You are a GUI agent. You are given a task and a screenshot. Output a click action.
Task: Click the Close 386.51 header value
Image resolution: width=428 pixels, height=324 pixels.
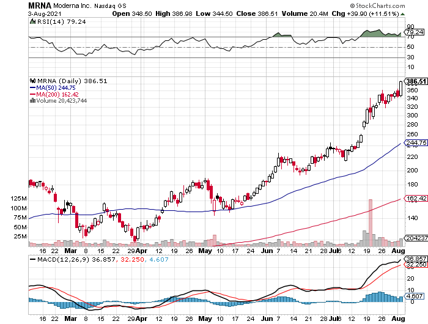257,13
